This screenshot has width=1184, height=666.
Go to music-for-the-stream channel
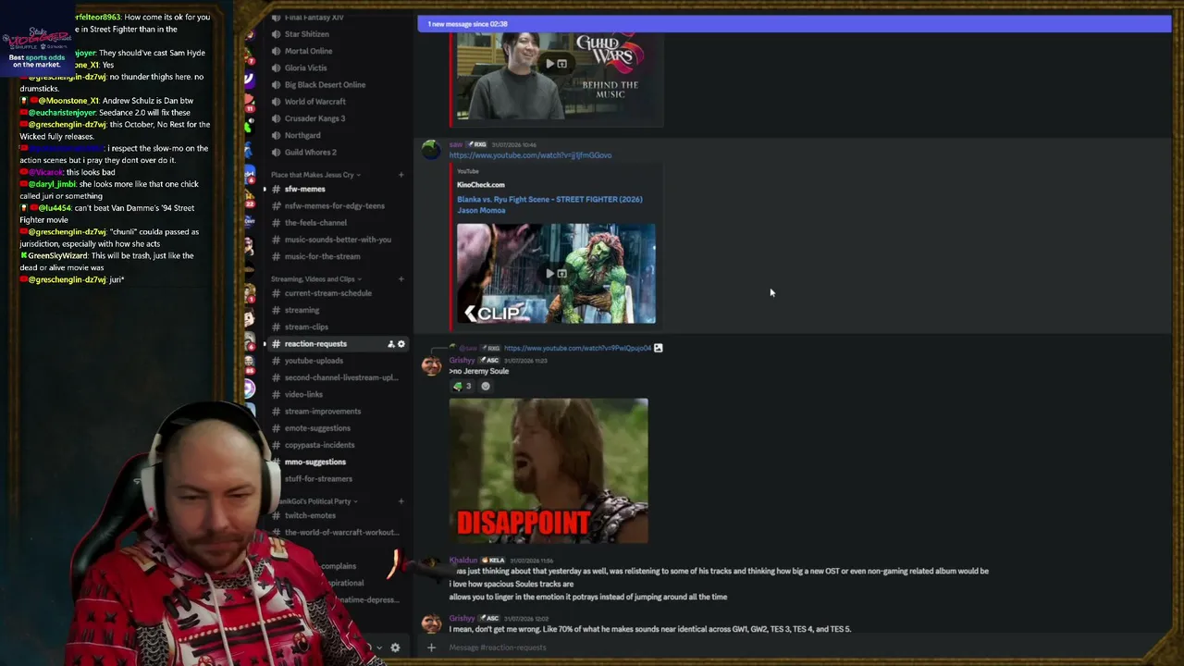click(x=322, y=256)
